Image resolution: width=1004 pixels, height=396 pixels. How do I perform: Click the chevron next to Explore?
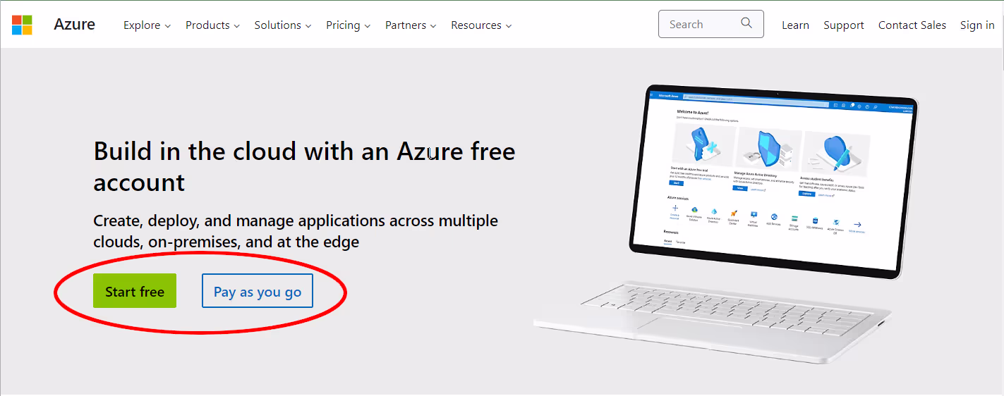pos(168,26)
